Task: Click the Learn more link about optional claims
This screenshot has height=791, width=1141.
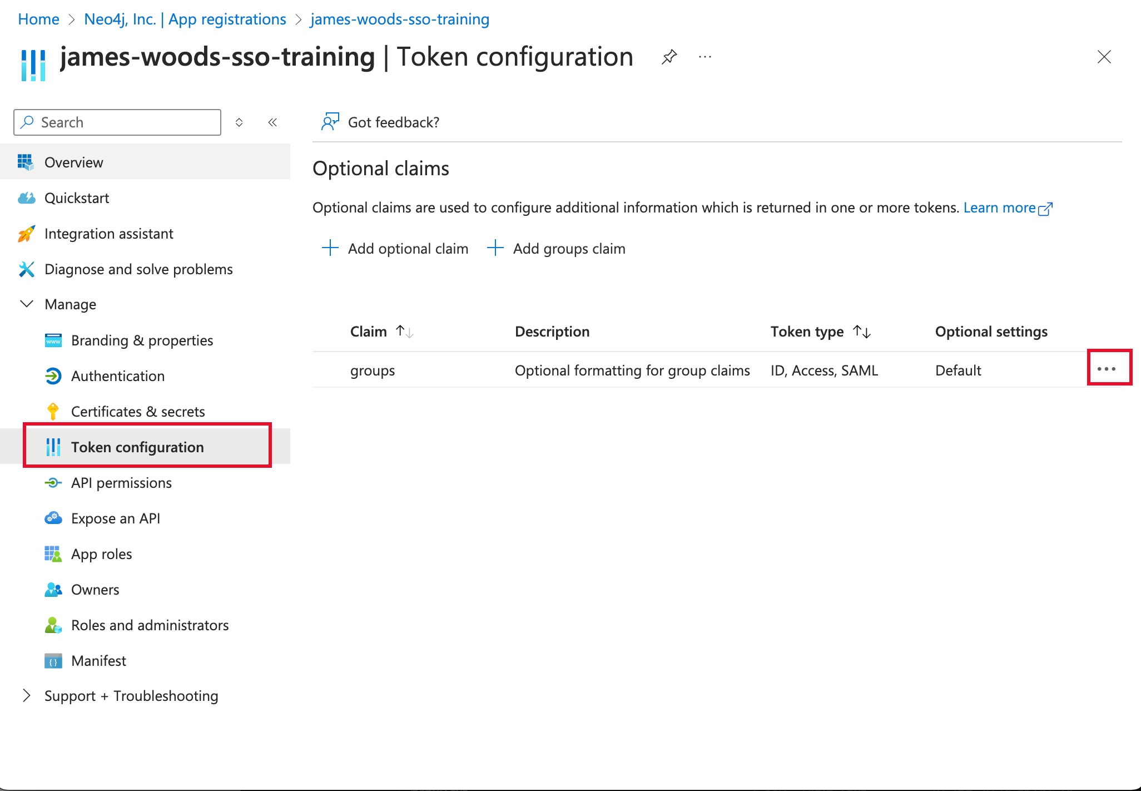Action: (1001, 207)
